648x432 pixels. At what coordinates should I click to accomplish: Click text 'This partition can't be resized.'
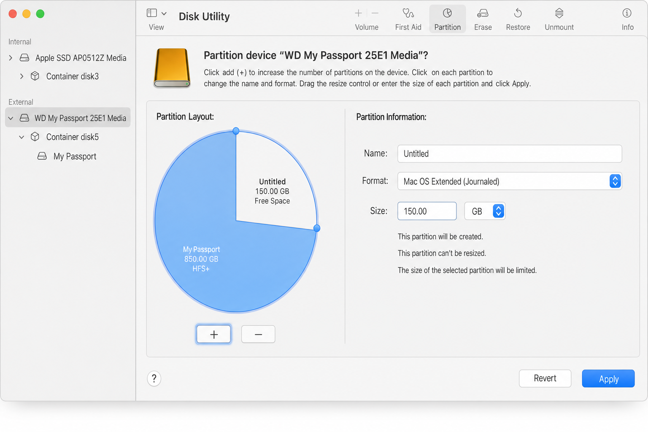coord(442,253)
